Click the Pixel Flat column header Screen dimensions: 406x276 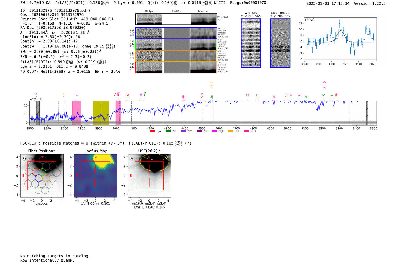(x=176, y=12)
